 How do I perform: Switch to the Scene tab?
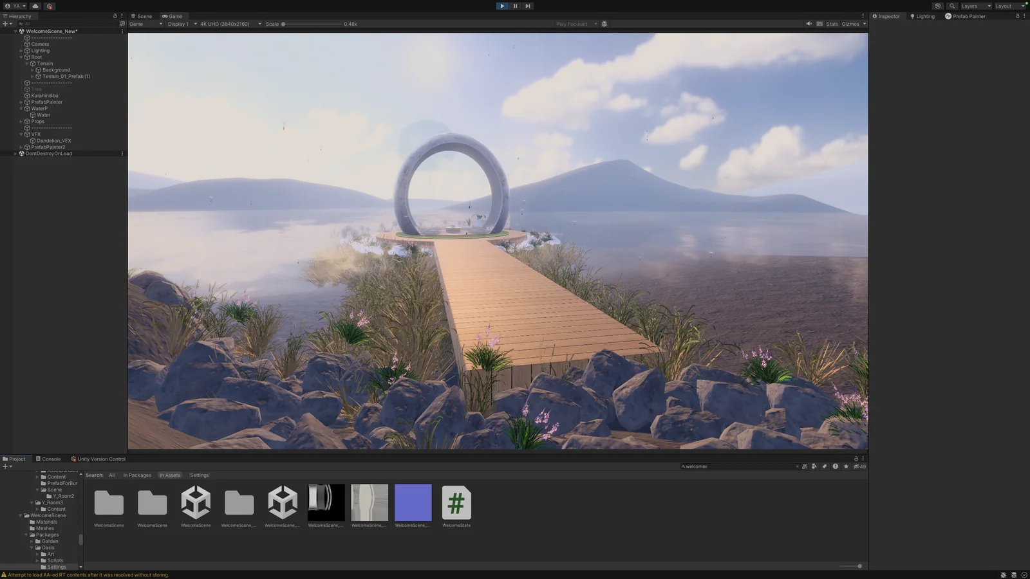click(x=142, y=16)
